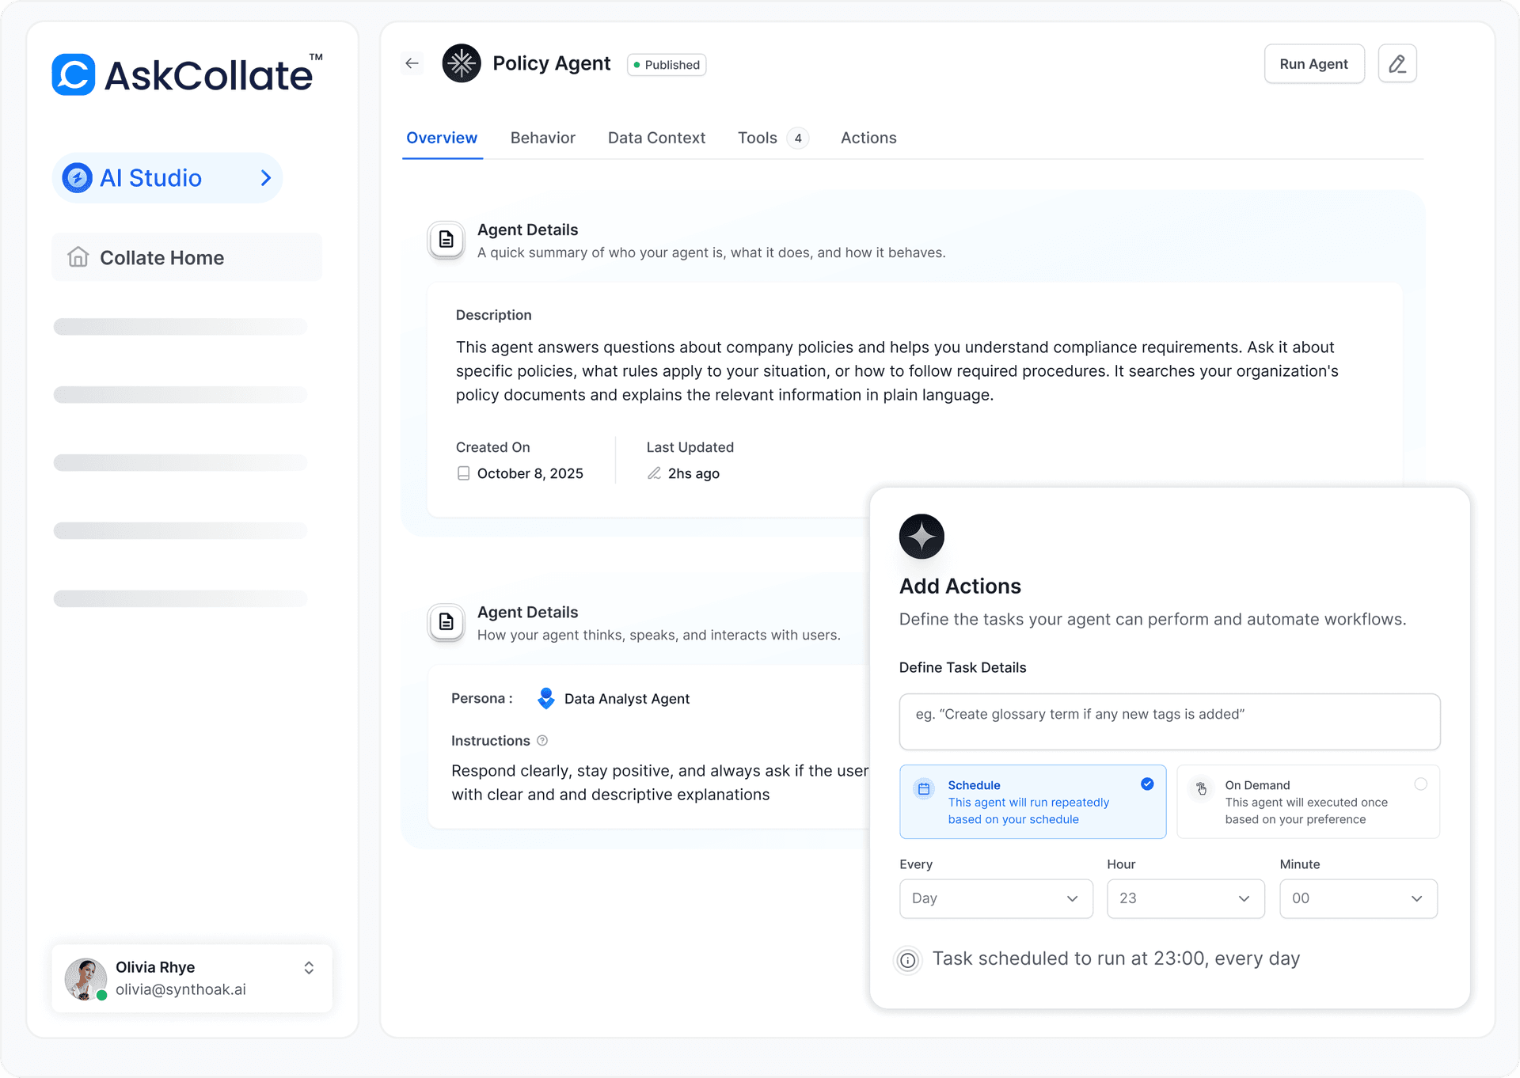Click the Add Actions sparkle icon

[x=921, y=537]
